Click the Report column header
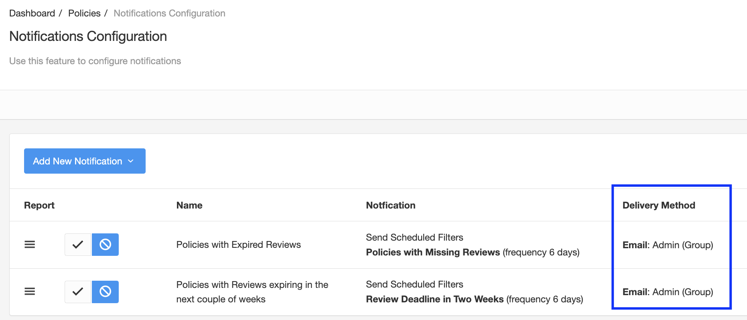This screenshot has height=320, width=747. 39,205
